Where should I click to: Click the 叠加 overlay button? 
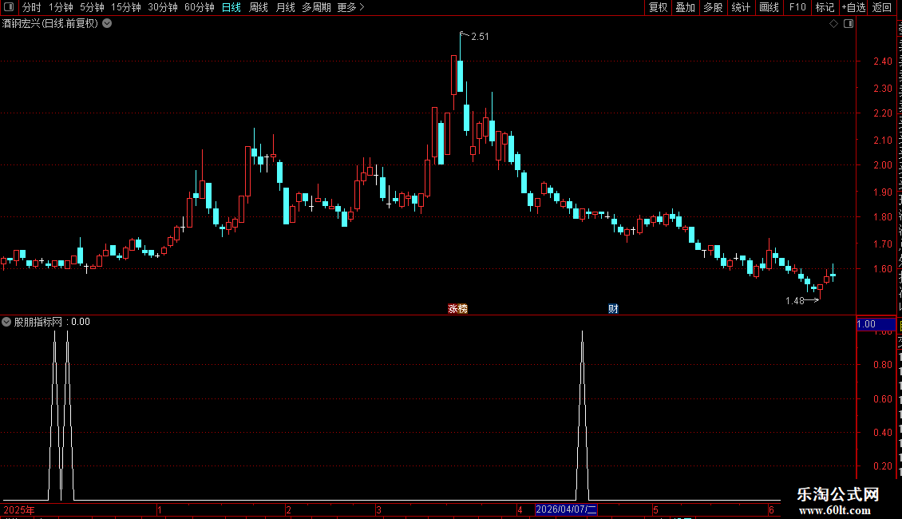(x=685, y=7)
